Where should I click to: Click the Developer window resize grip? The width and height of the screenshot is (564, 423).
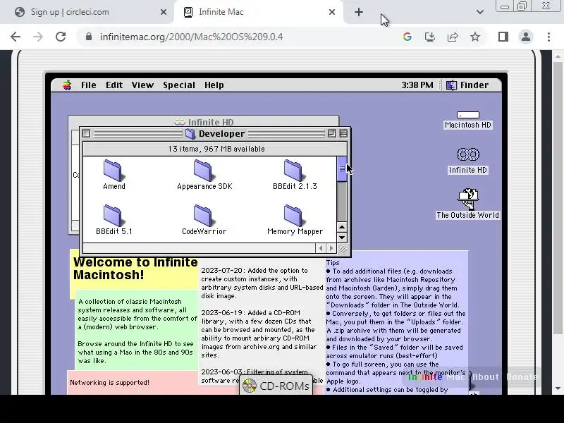[343, 249]
